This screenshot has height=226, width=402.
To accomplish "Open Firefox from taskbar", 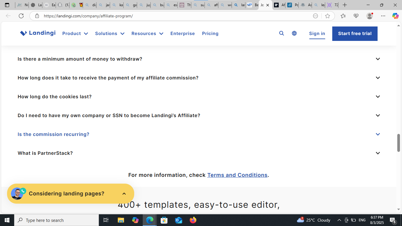I will tap(193, 220).
